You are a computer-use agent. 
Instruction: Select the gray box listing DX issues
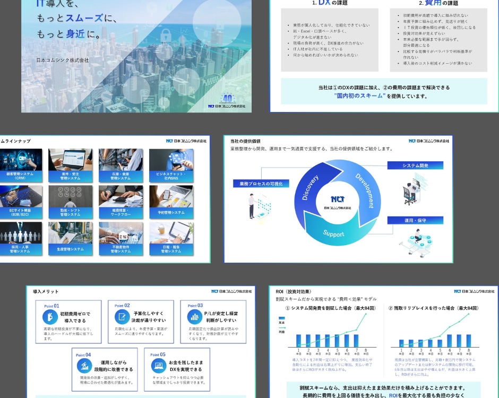click(x=330, y=40)
